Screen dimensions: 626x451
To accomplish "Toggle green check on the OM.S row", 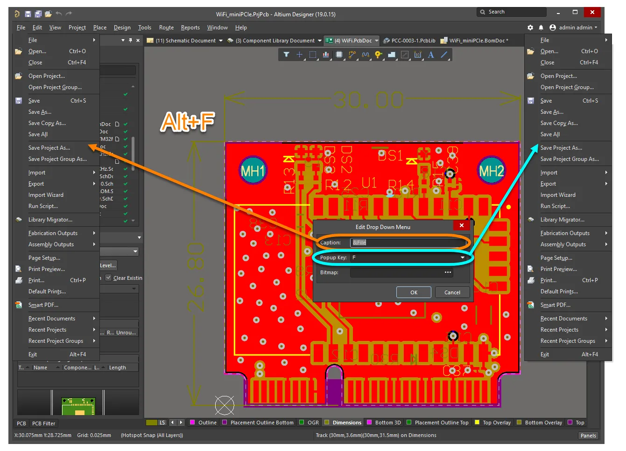I will (x=126, y=191).
